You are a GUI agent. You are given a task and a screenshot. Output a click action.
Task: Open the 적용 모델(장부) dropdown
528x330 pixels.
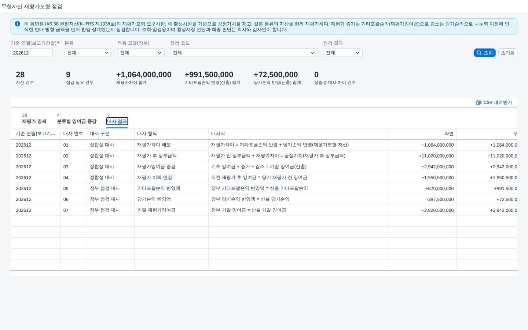coord(141,53)
